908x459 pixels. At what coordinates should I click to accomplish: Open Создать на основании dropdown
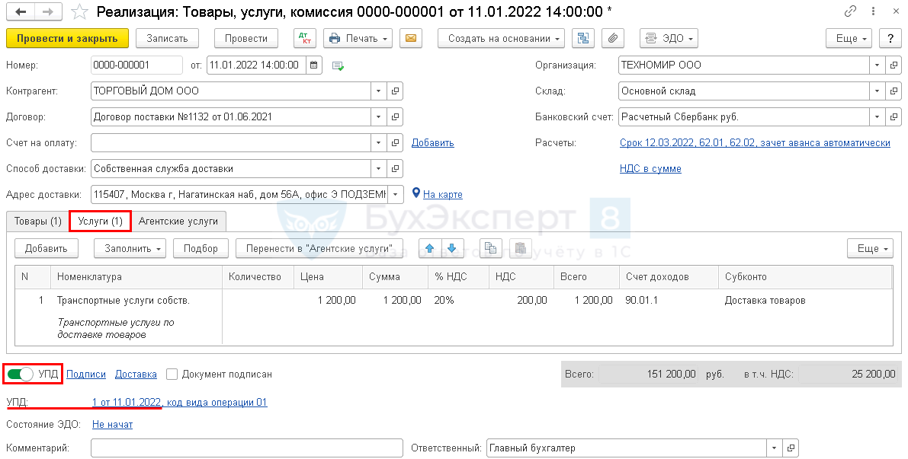point(501,39)
